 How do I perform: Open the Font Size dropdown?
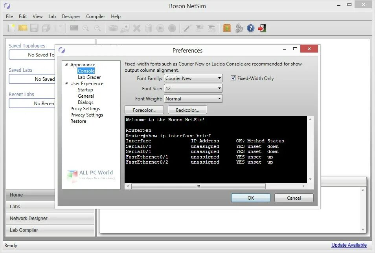(x=193, y=89)
